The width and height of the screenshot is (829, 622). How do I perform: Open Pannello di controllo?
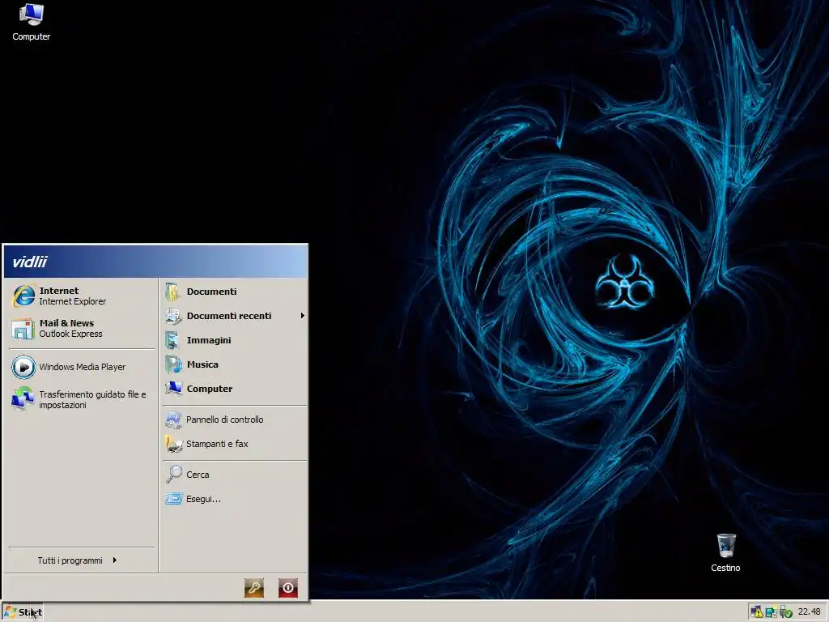(x=235, y=420)
